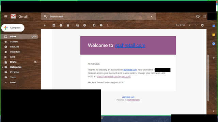218x122 pixels.
Task: Show search options dropdown arrow
Action: (x=151, y=17)
